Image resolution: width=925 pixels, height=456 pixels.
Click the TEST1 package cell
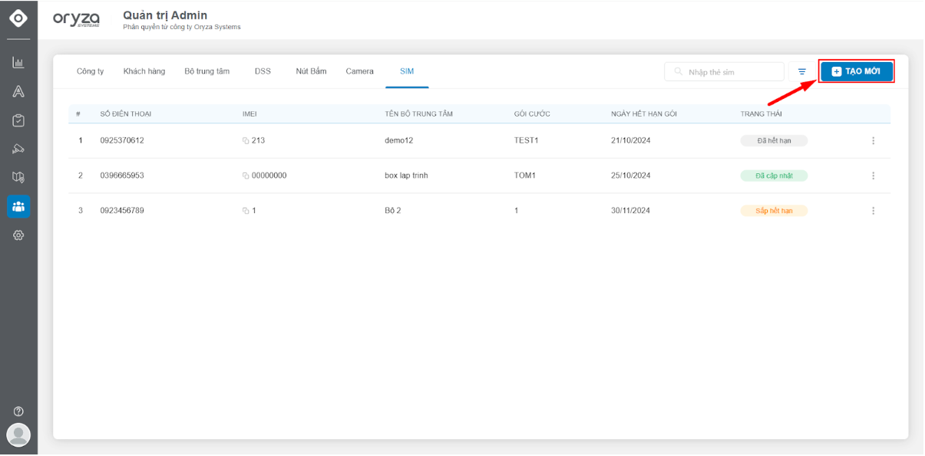527,141
